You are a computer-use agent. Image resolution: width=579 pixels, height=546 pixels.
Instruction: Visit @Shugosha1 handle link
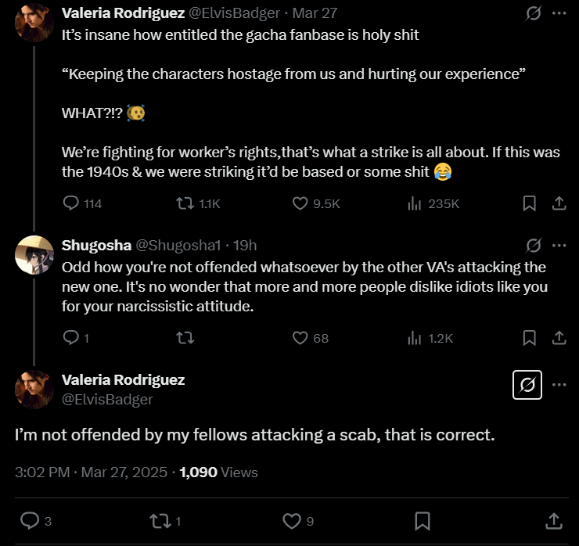pos(178,246)
